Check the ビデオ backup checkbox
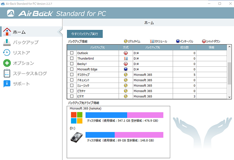Viewport: 234px width, 160px height. (72, 96)
